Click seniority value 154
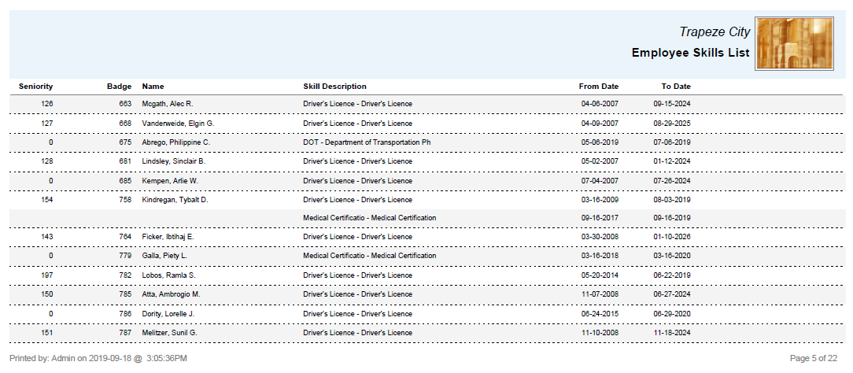Image resolution: width=853 pixels, height=373 pixels. point(46,200)
